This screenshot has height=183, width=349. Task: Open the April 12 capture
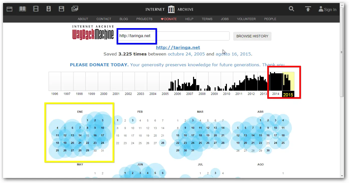[x=238, y=136]
